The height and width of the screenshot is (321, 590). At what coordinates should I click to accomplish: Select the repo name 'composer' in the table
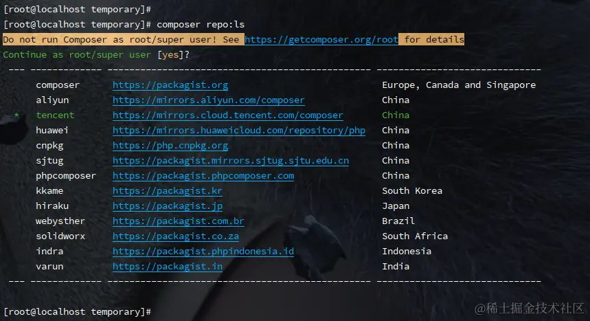(x=58, y=85)
